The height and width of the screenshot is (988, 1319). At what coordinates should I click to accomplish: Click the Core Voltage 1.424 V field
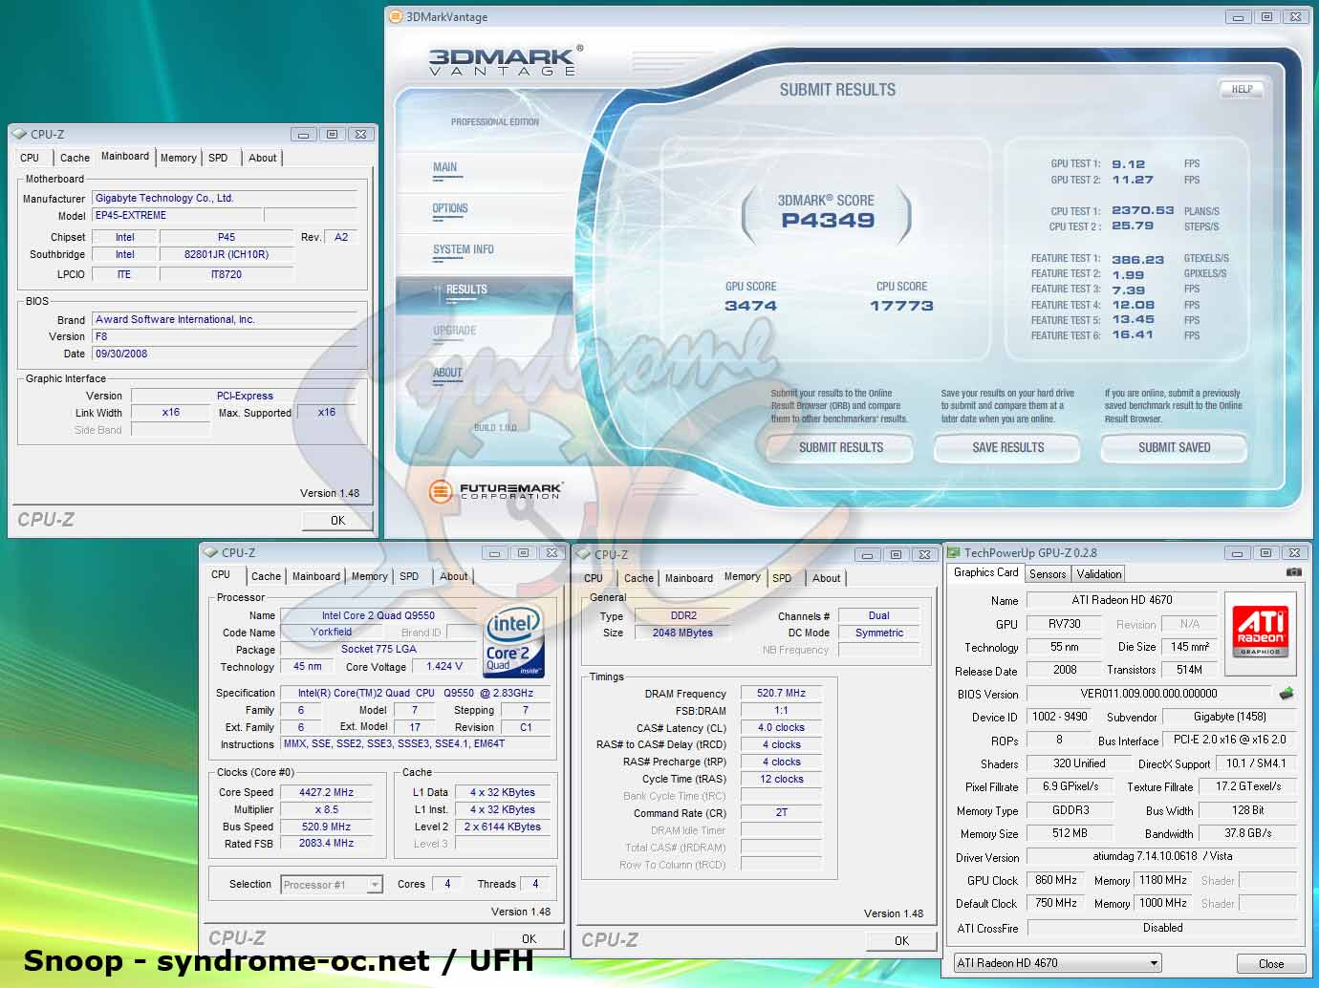pyautogui.click(x=444, y=667)
